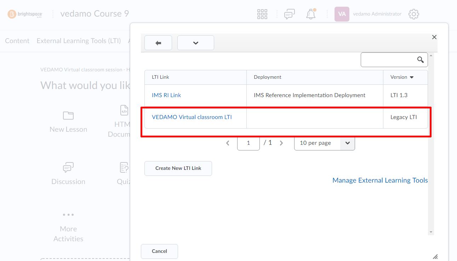
Task: Click the LTI Link column header
Action: coord(160,77)
